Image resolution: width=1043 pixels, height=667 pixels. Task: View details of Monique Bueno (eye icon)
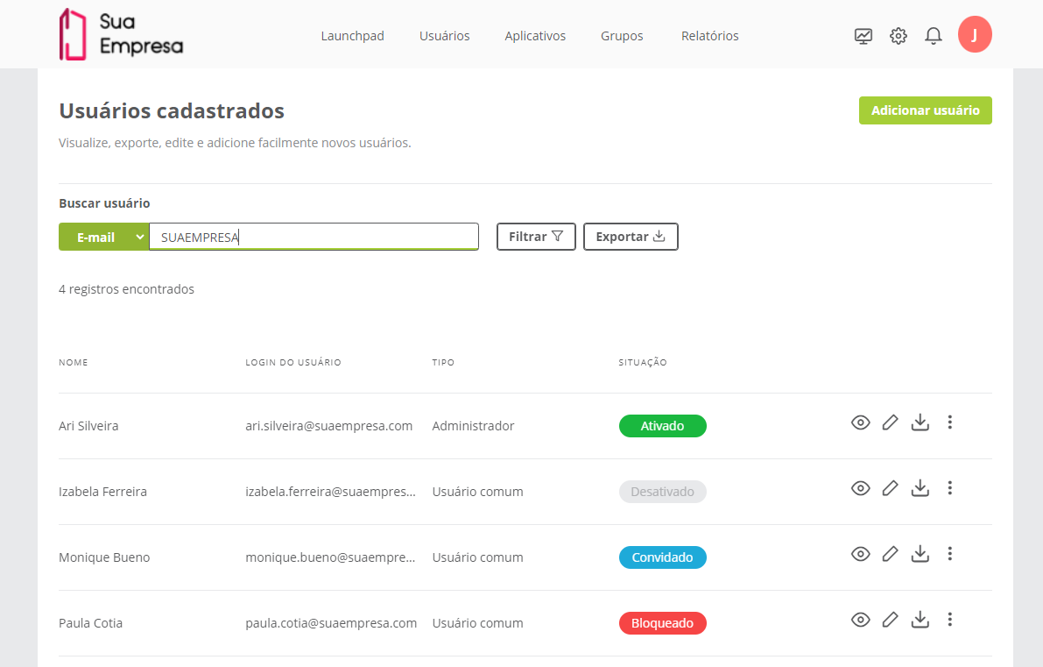pyautogui.click(x=860, y=554)
